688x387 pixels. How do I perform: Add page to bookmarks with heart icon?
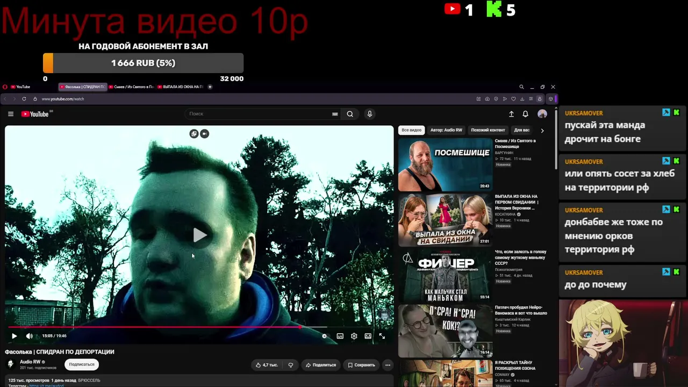[513, 99]
